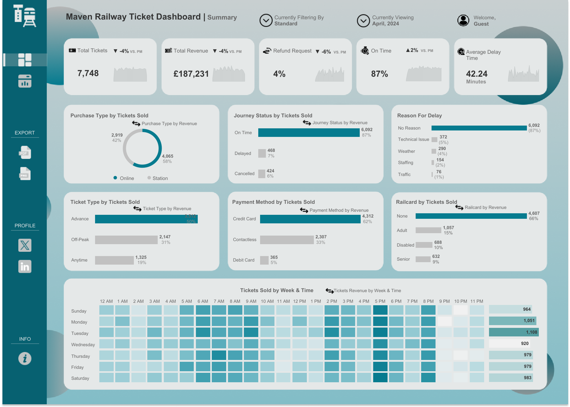Expand the Currently Viewing month dropdown

tap(363, 21)
